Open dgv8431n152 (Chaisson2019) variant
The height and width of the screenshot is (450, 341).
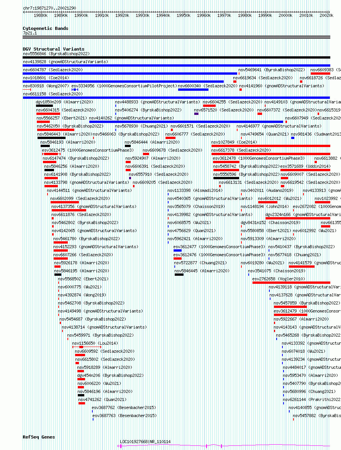tap(271, 223)
